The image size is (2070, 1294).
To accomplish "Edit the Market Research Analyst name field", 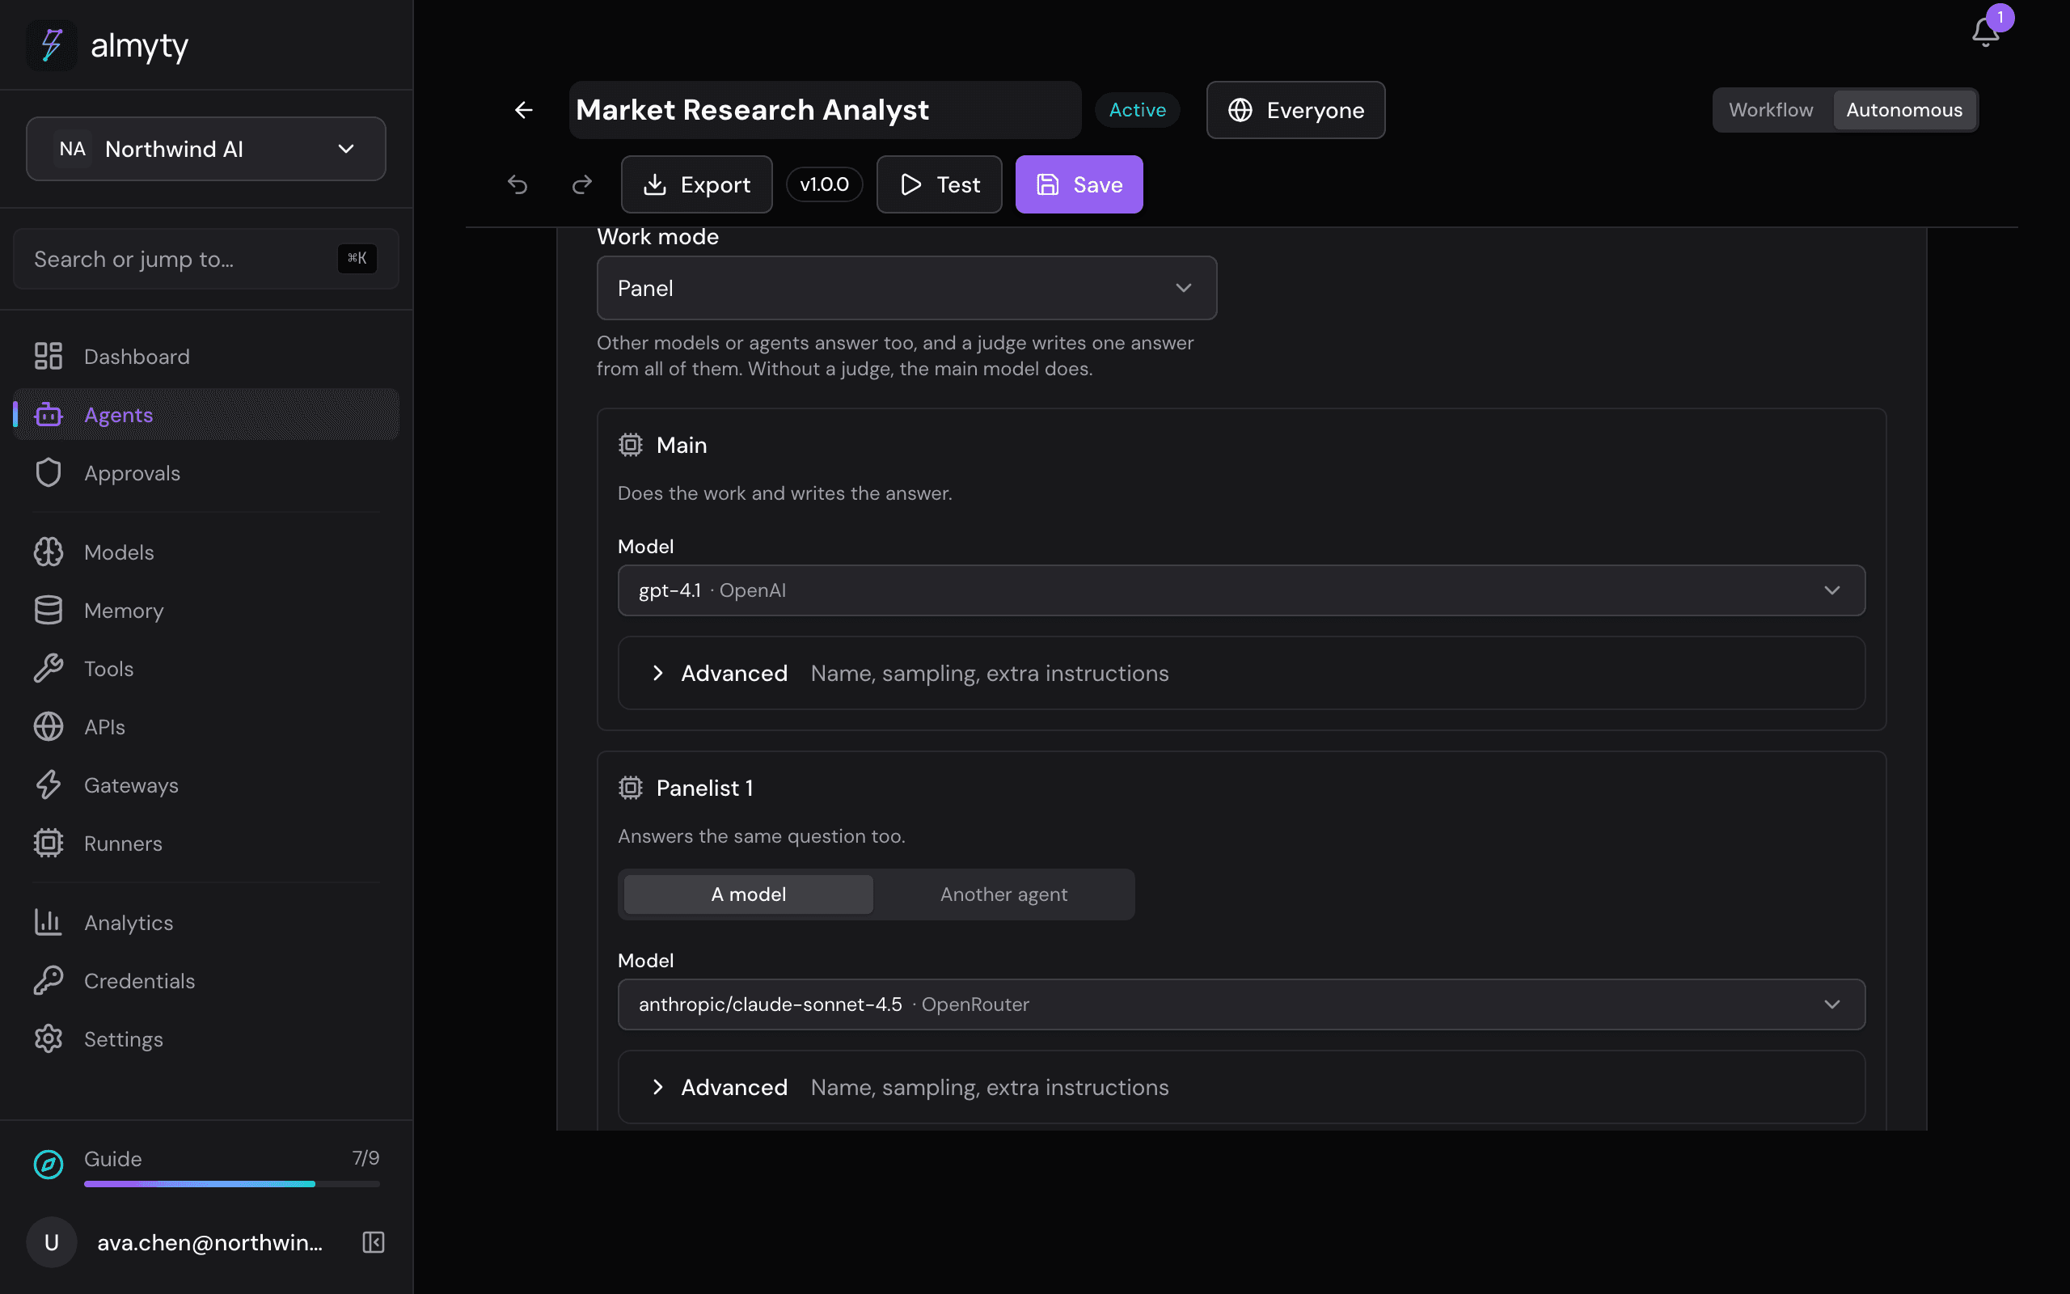I will 826,111.
